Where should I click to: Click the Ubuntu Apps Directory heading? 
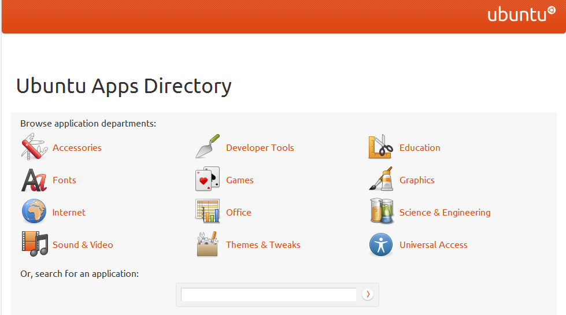pyautogui.click(x=124, y=86)
